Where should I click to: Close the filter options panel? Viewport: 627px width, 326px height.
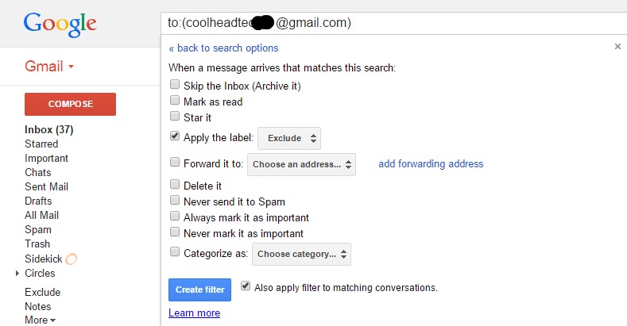[x=617, y=47]
